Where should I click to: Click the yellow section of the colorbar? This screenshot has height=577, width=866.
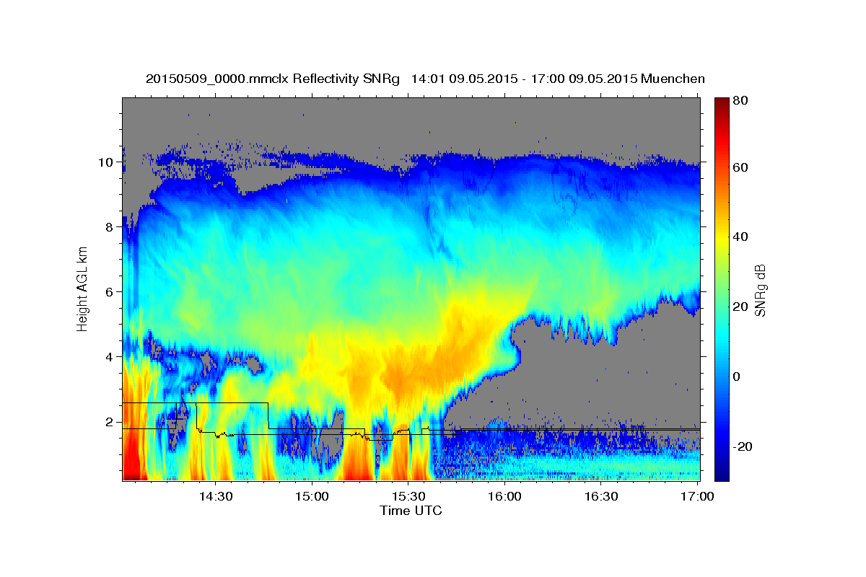click(721, 238)
